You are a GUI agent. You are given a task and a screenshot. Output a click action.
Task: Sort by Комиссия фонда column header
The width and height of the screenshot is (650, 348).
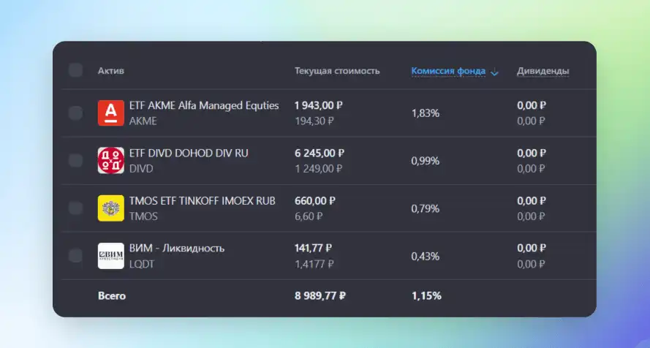coord(448,71)
